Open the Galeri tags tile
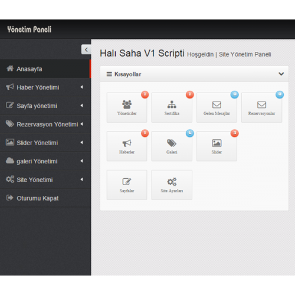 [172, 146]
